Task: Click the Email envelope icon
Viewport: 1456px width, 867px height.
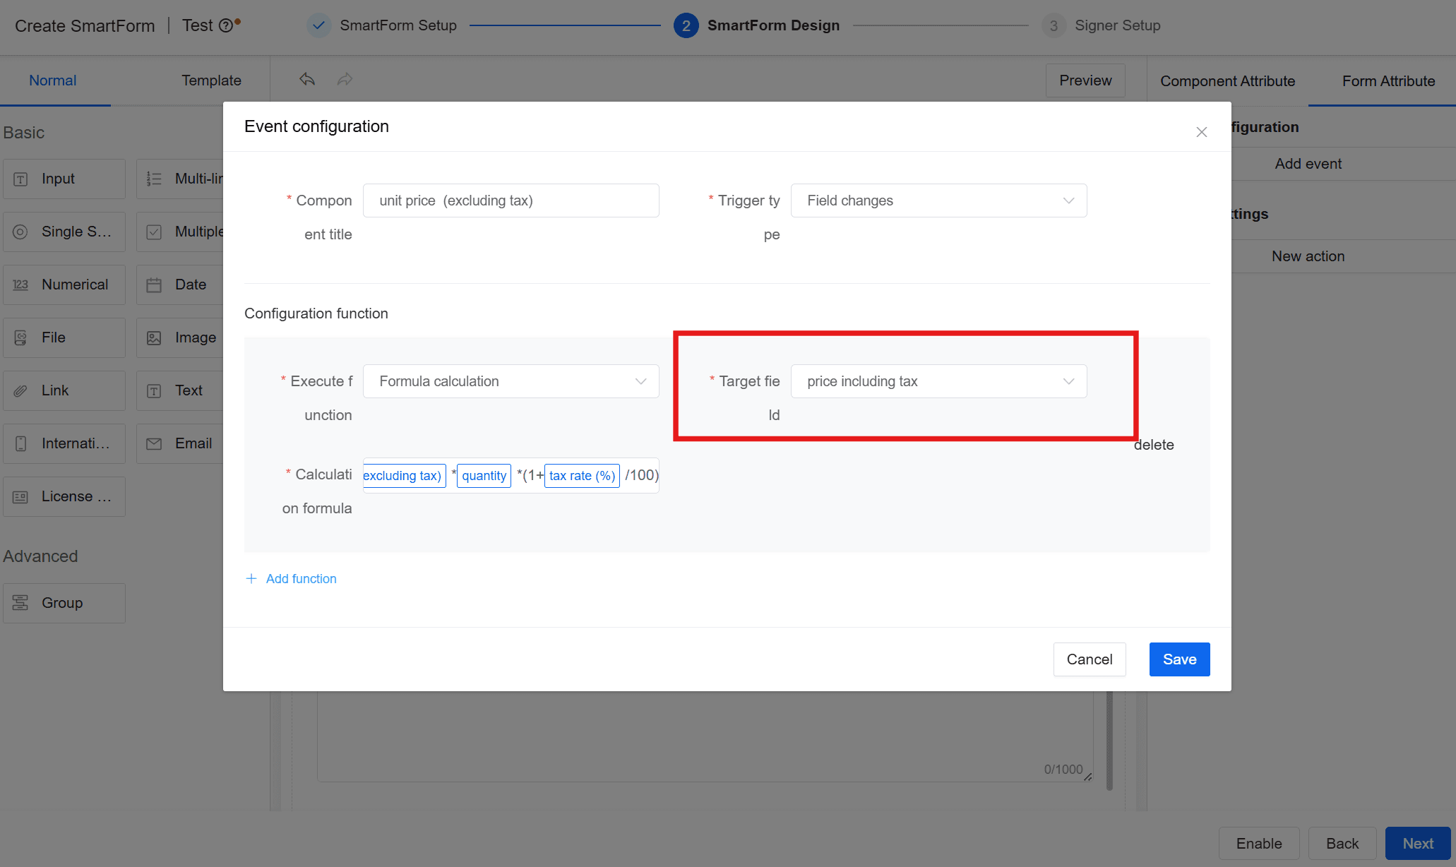Action: [x=154, y=443]
